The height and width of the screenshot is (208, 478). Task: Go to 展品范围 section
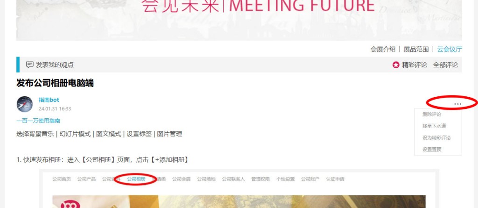click(416, 49)
